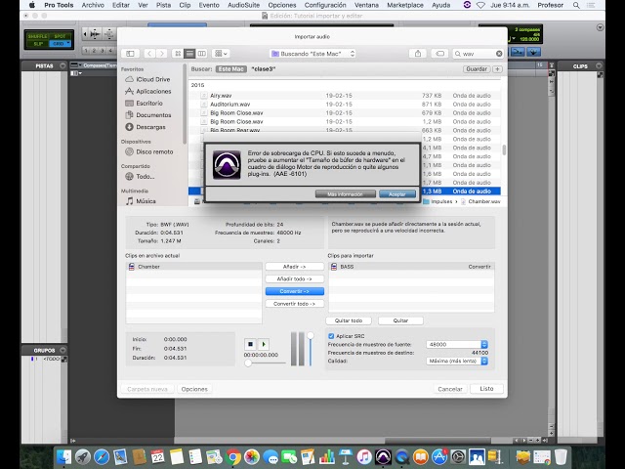Play the audio preview
Image resolution: width=625 pixels, height=469 pixels.
coord(264,344)
